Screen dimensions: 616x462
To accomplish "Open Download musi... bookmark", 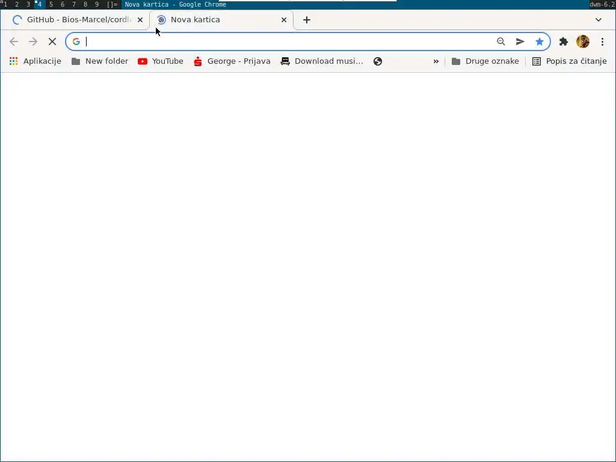I will (322, 61).
